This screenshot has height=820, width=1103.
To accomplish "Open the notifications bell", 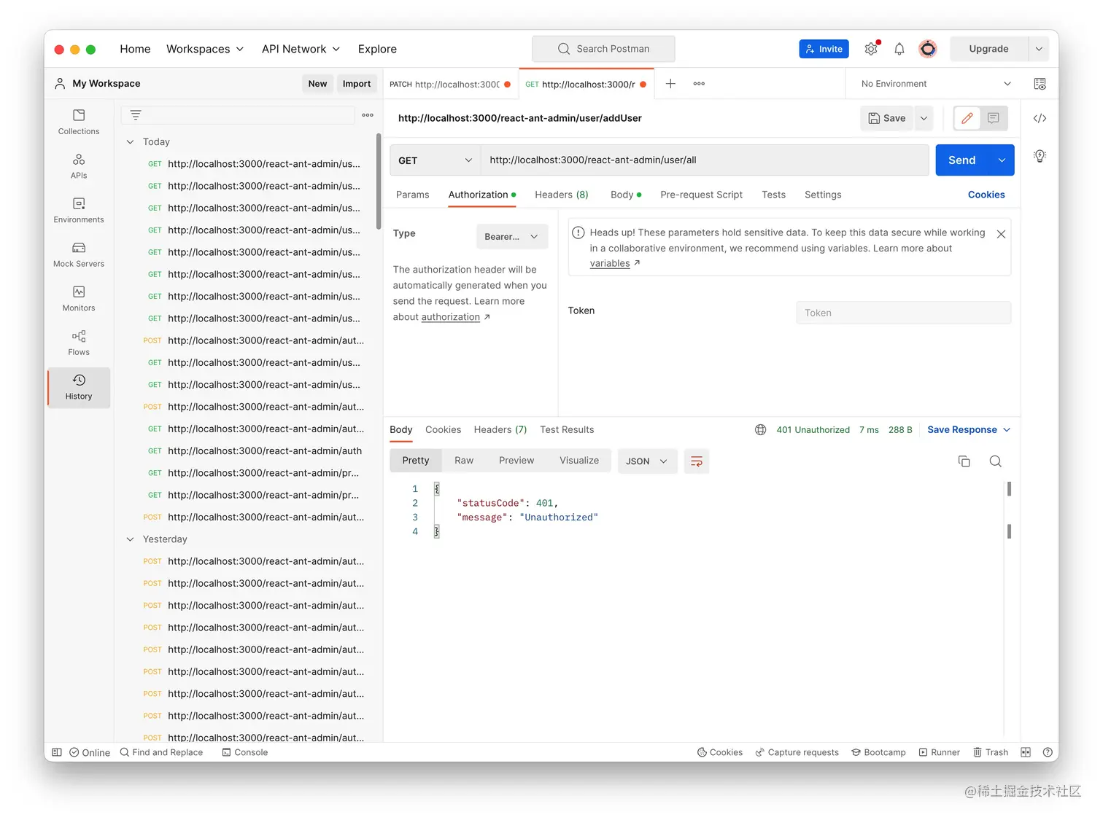I will coord(899,49).
